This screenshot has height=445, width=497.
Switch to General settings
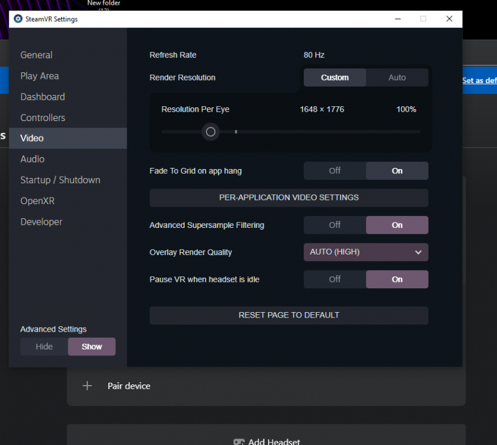coord(36,55)
